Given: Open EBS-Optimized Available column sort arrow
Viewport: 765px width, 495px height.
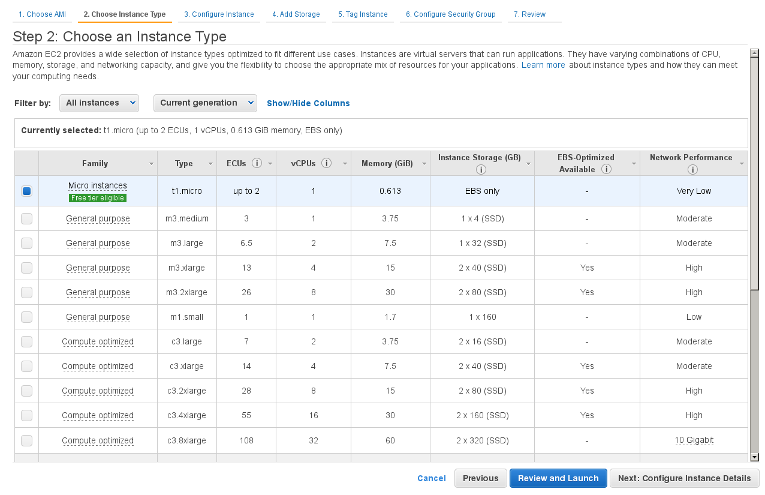Looking at the screenshot, I should pyautogui.click(x=634, y=164).
